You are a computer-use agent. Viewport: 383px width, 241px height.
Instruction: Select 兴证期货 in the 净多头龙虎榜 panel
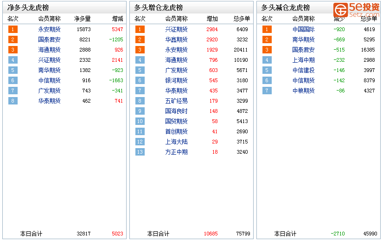click(x=49, y=60)
